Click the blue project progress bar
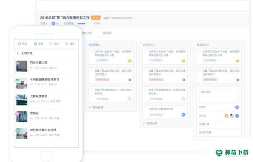The height and width of the screenshot is (162, 253). pos(81,24)
